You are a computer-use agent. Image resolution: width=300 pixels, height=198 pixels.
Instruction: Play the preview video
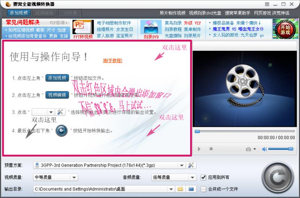199,149
